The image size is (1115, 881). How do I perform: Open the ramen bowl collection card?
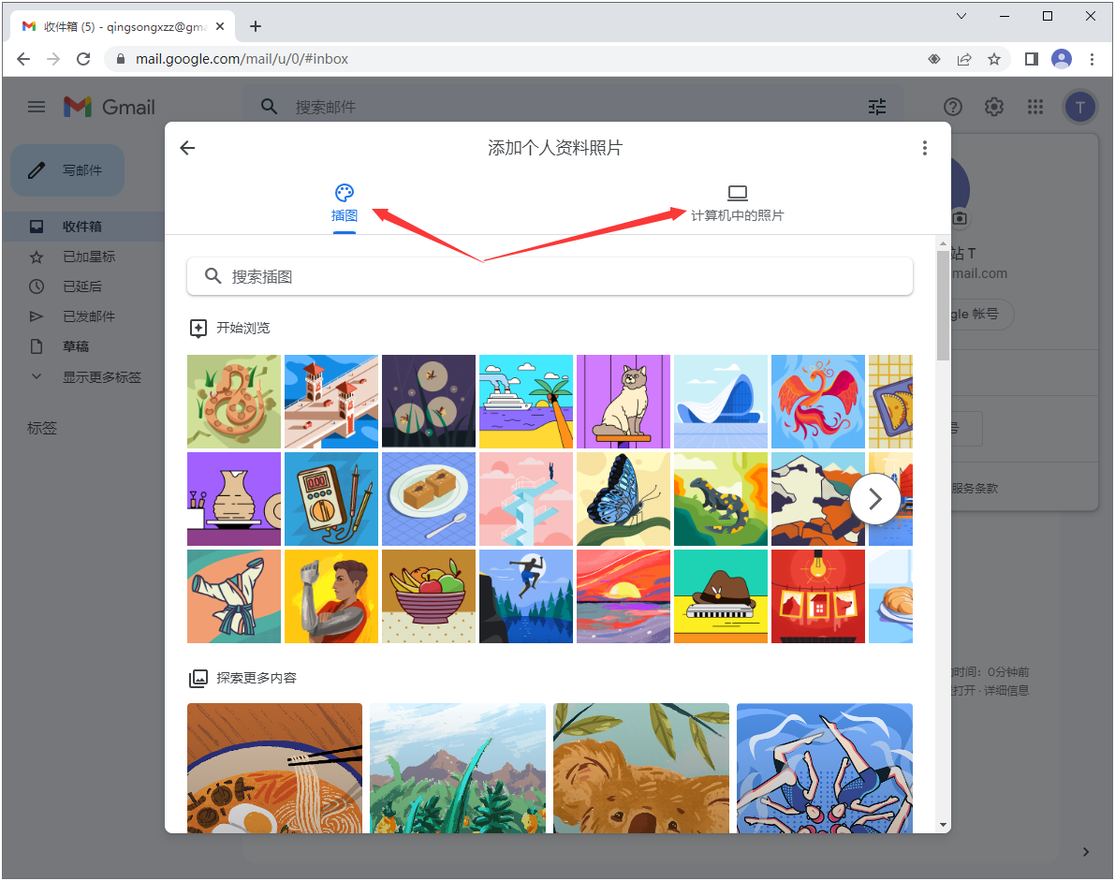[x=274, y=768]
